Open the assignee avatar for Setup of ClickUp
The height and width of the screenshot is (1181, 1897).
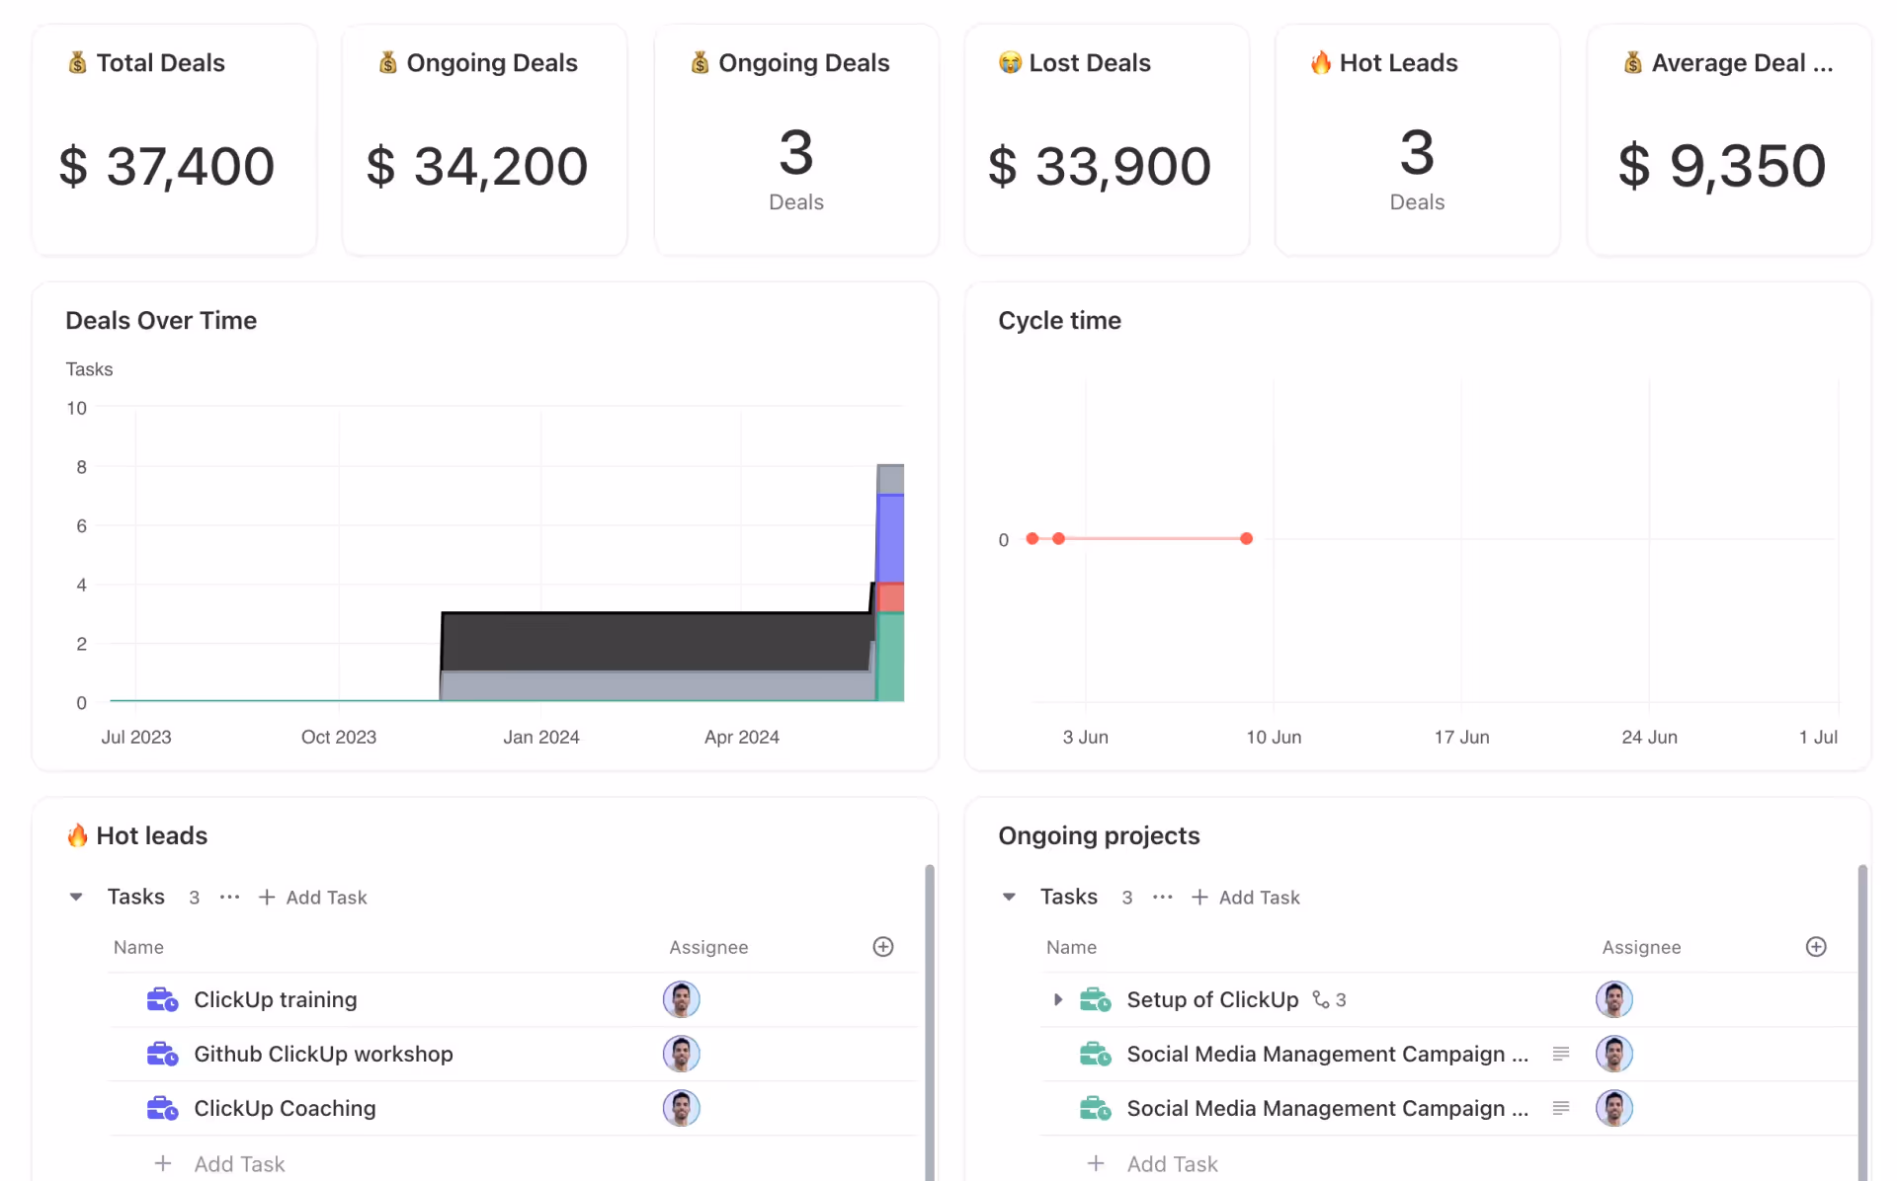(1613, 999)
